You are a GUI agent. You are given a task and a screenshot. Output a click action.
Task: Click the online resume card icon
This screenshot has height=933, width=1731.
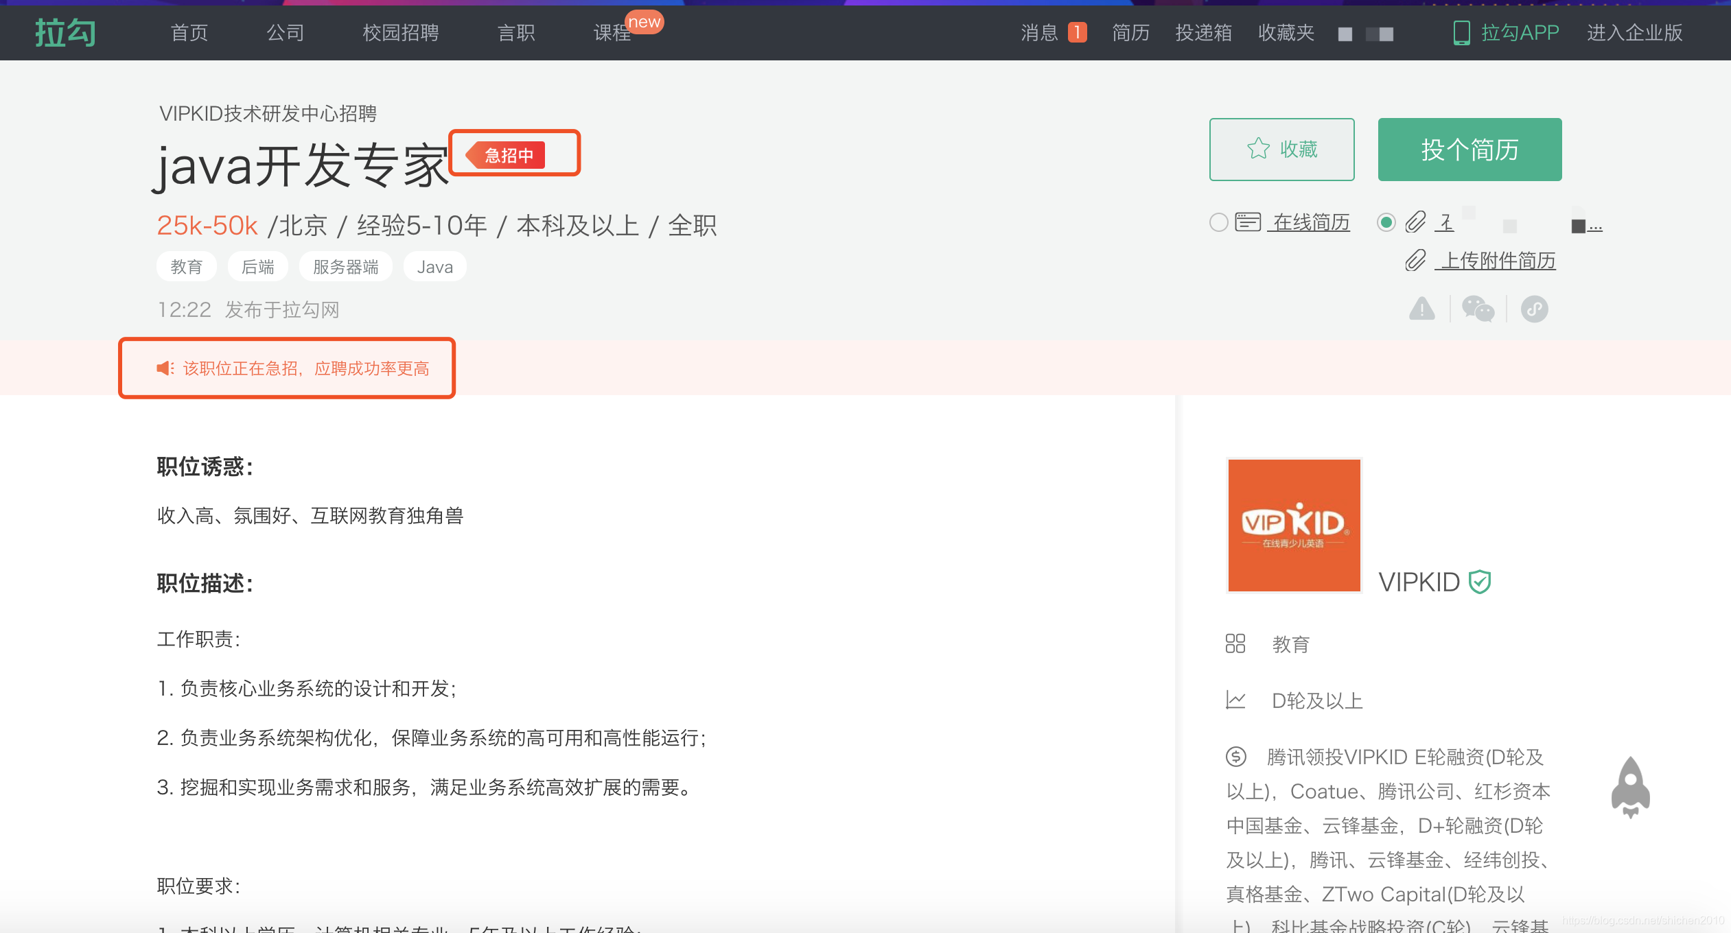click(x=1248, y=222)
